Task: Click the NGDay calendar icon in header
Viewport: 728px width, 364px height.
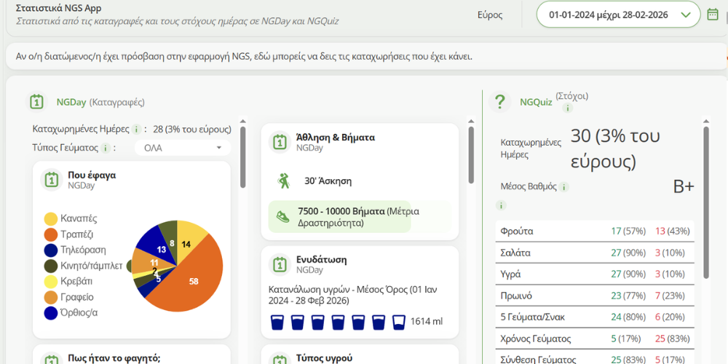Action: click(x=37, y=102)
